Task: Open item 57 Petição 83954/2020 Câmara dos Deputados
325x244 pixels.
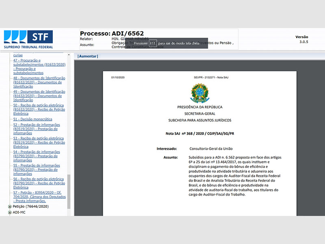Action: coord(39,197)
